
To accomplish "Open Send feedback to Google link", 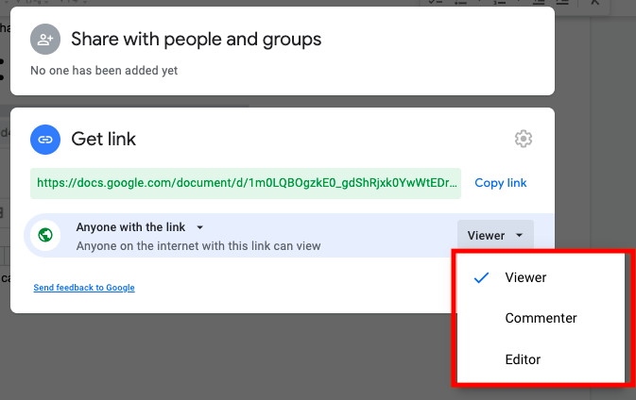I will 84,288.
